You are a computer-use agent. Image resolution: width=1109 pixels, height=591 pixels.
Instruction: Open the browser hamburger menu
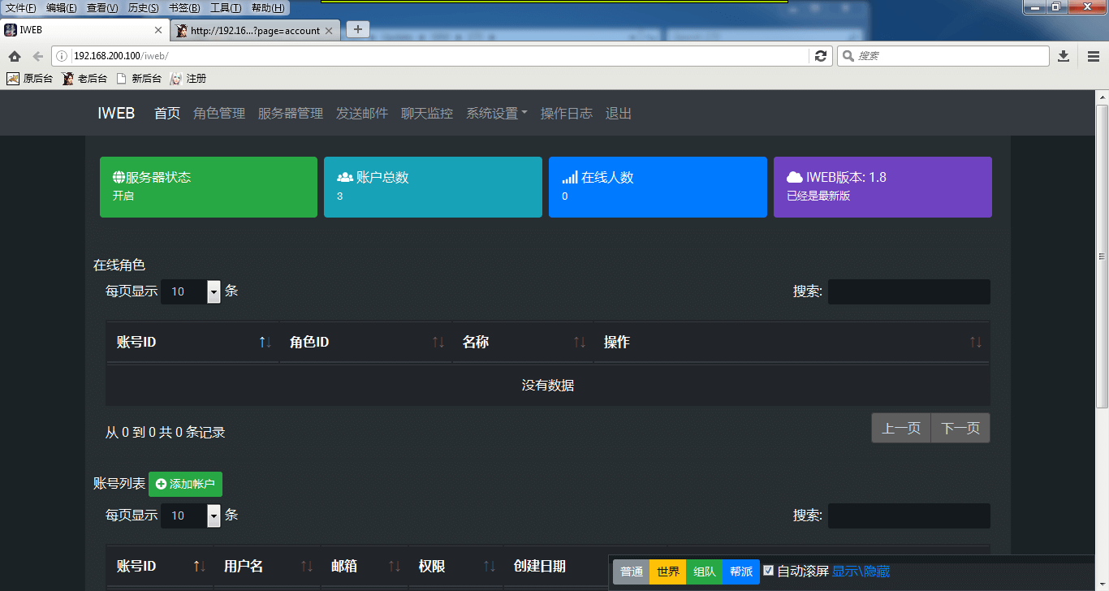[1093, 56]
